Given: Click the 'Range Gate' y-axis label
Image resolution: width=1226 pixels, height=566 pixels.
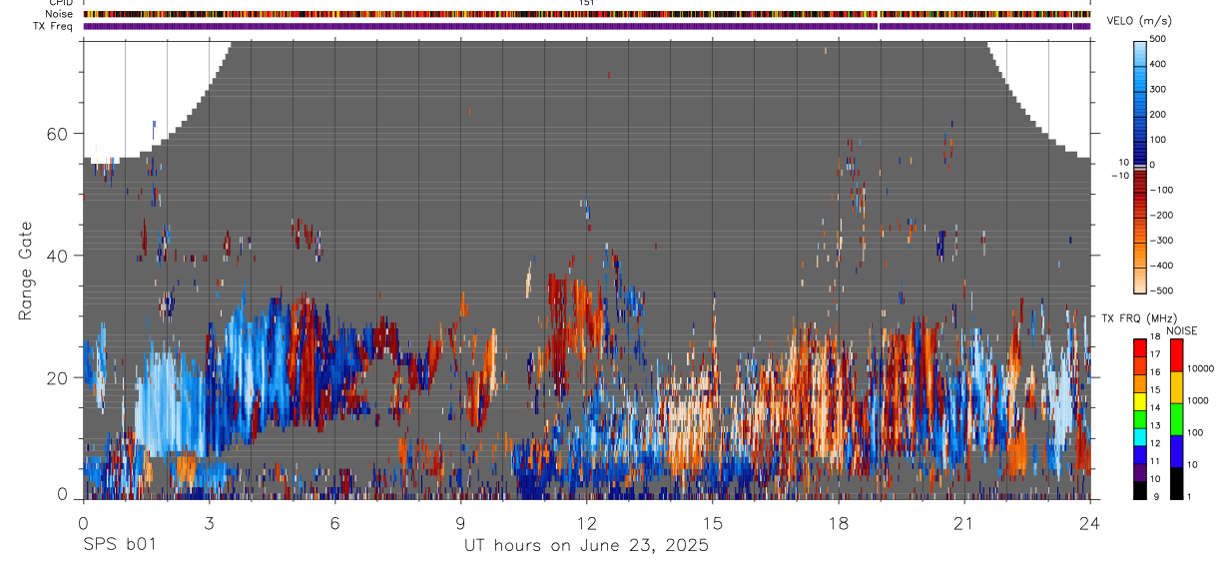Looking at the screenshot, I should coord(25,271).
